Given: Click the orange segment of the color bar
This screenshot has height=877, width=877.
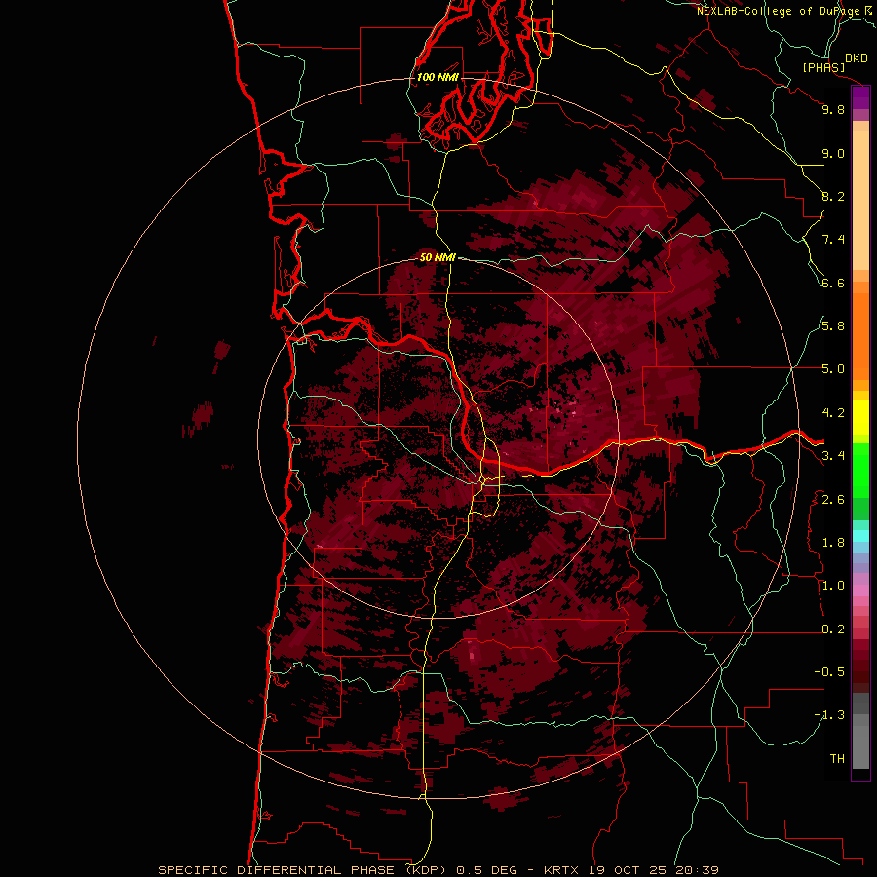Looking at the screenshot, I should (860, 335).
